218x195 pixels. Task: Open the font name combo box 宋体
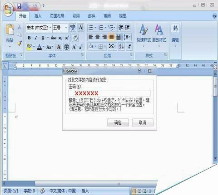[x=39, y=28]
